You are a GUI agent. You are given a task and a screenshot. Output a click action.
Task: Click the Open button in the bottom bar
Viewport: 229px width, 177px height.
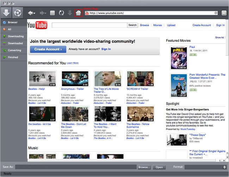coord(159,167)
